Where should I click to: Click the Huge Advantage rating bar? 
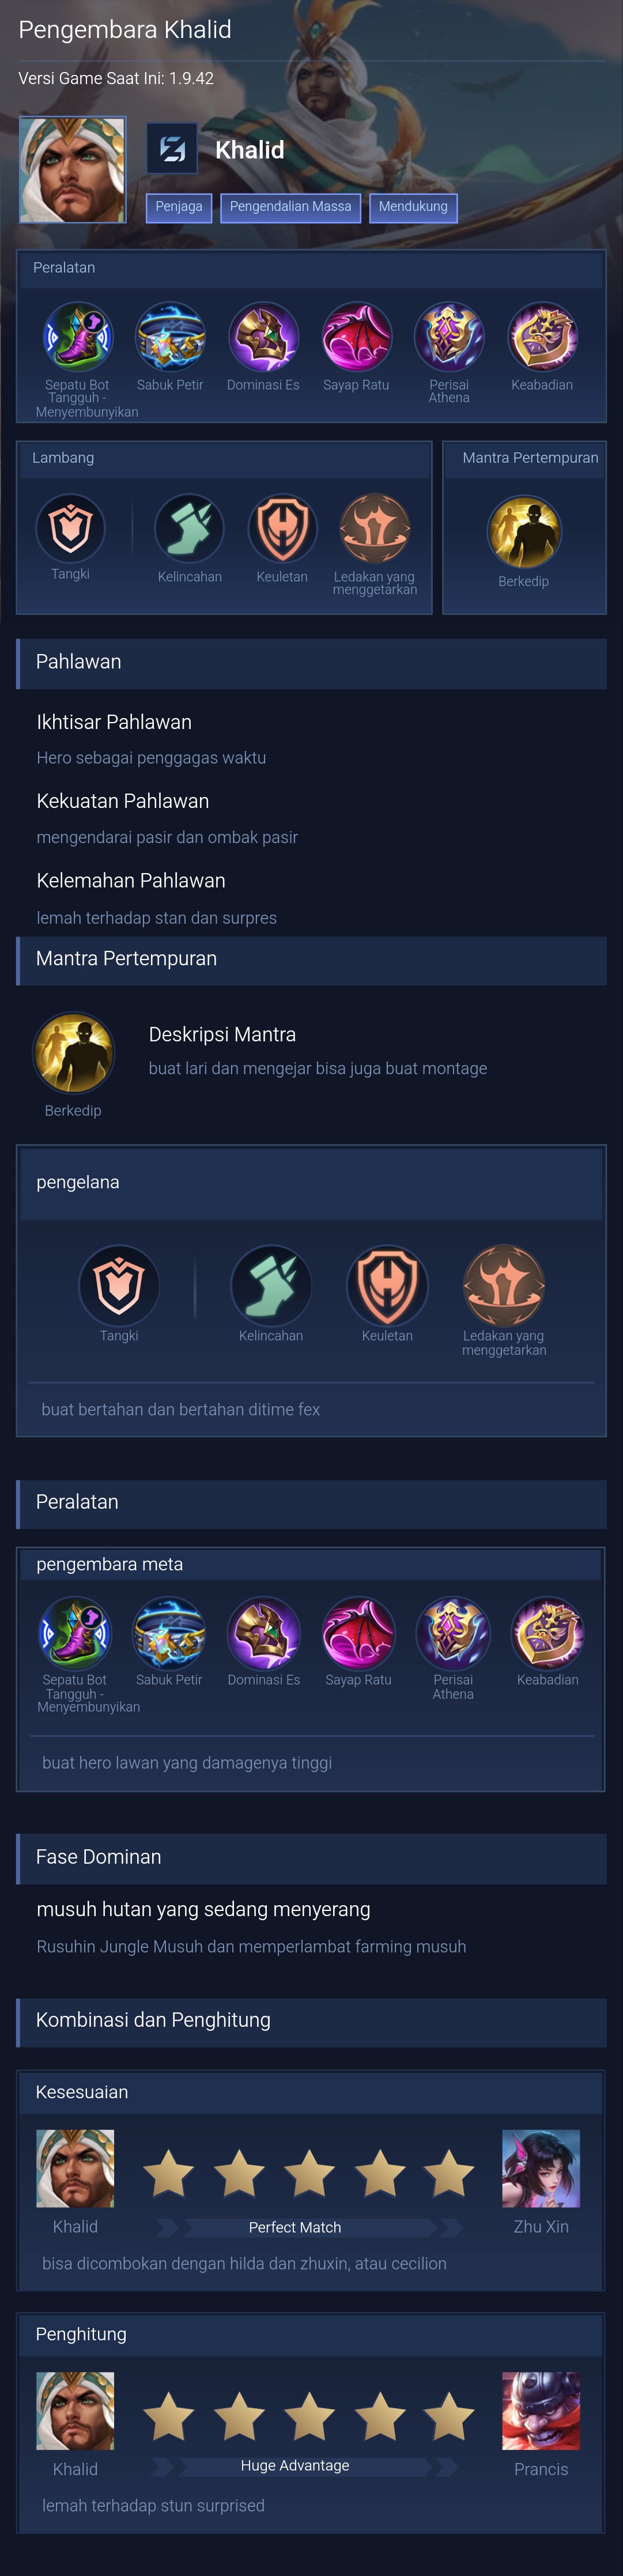(295, 2465)
